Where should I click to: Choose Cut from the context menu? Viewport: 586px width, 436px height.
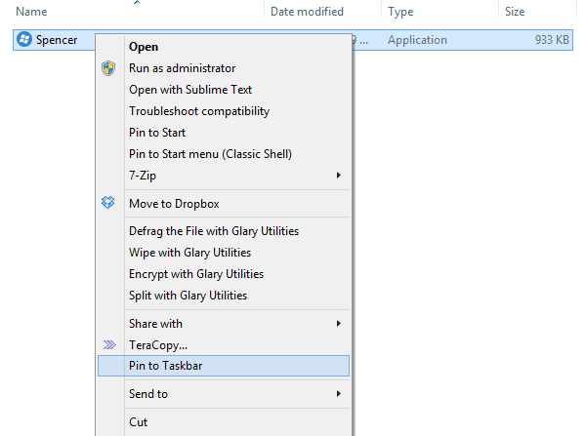(224, 422)
